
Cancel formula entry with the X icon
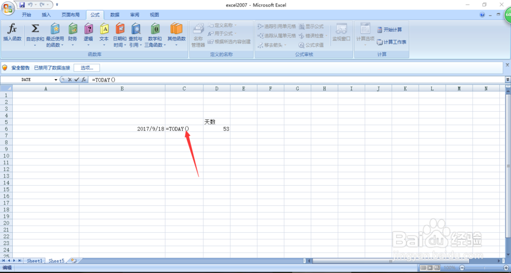[69, 80]
